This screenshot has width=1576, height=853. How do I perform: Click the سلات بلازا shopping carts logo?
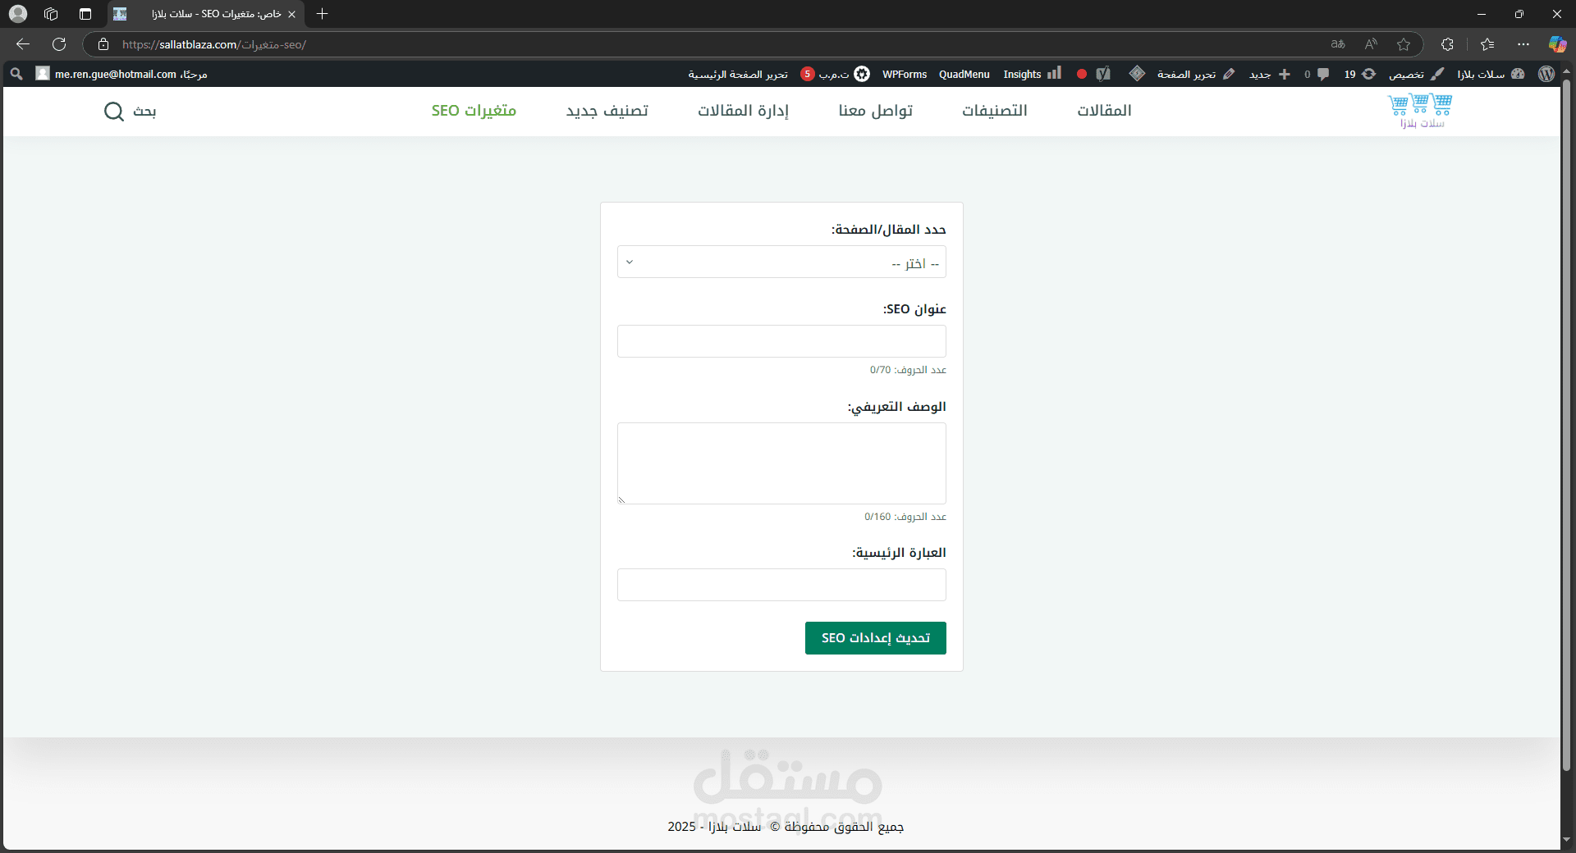[x=1420, y=111]
